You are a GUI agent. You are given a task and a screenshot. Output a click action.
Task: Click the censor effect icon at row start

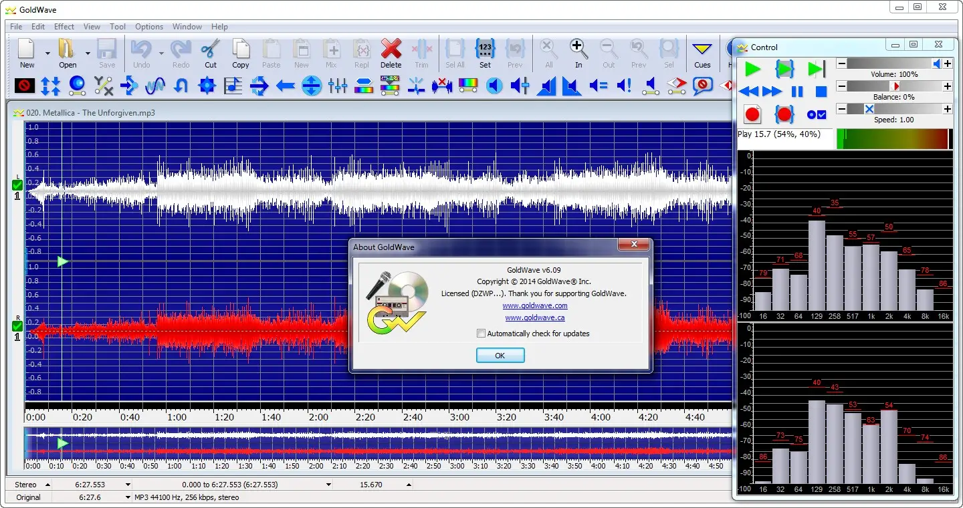[x=25, y=86]
